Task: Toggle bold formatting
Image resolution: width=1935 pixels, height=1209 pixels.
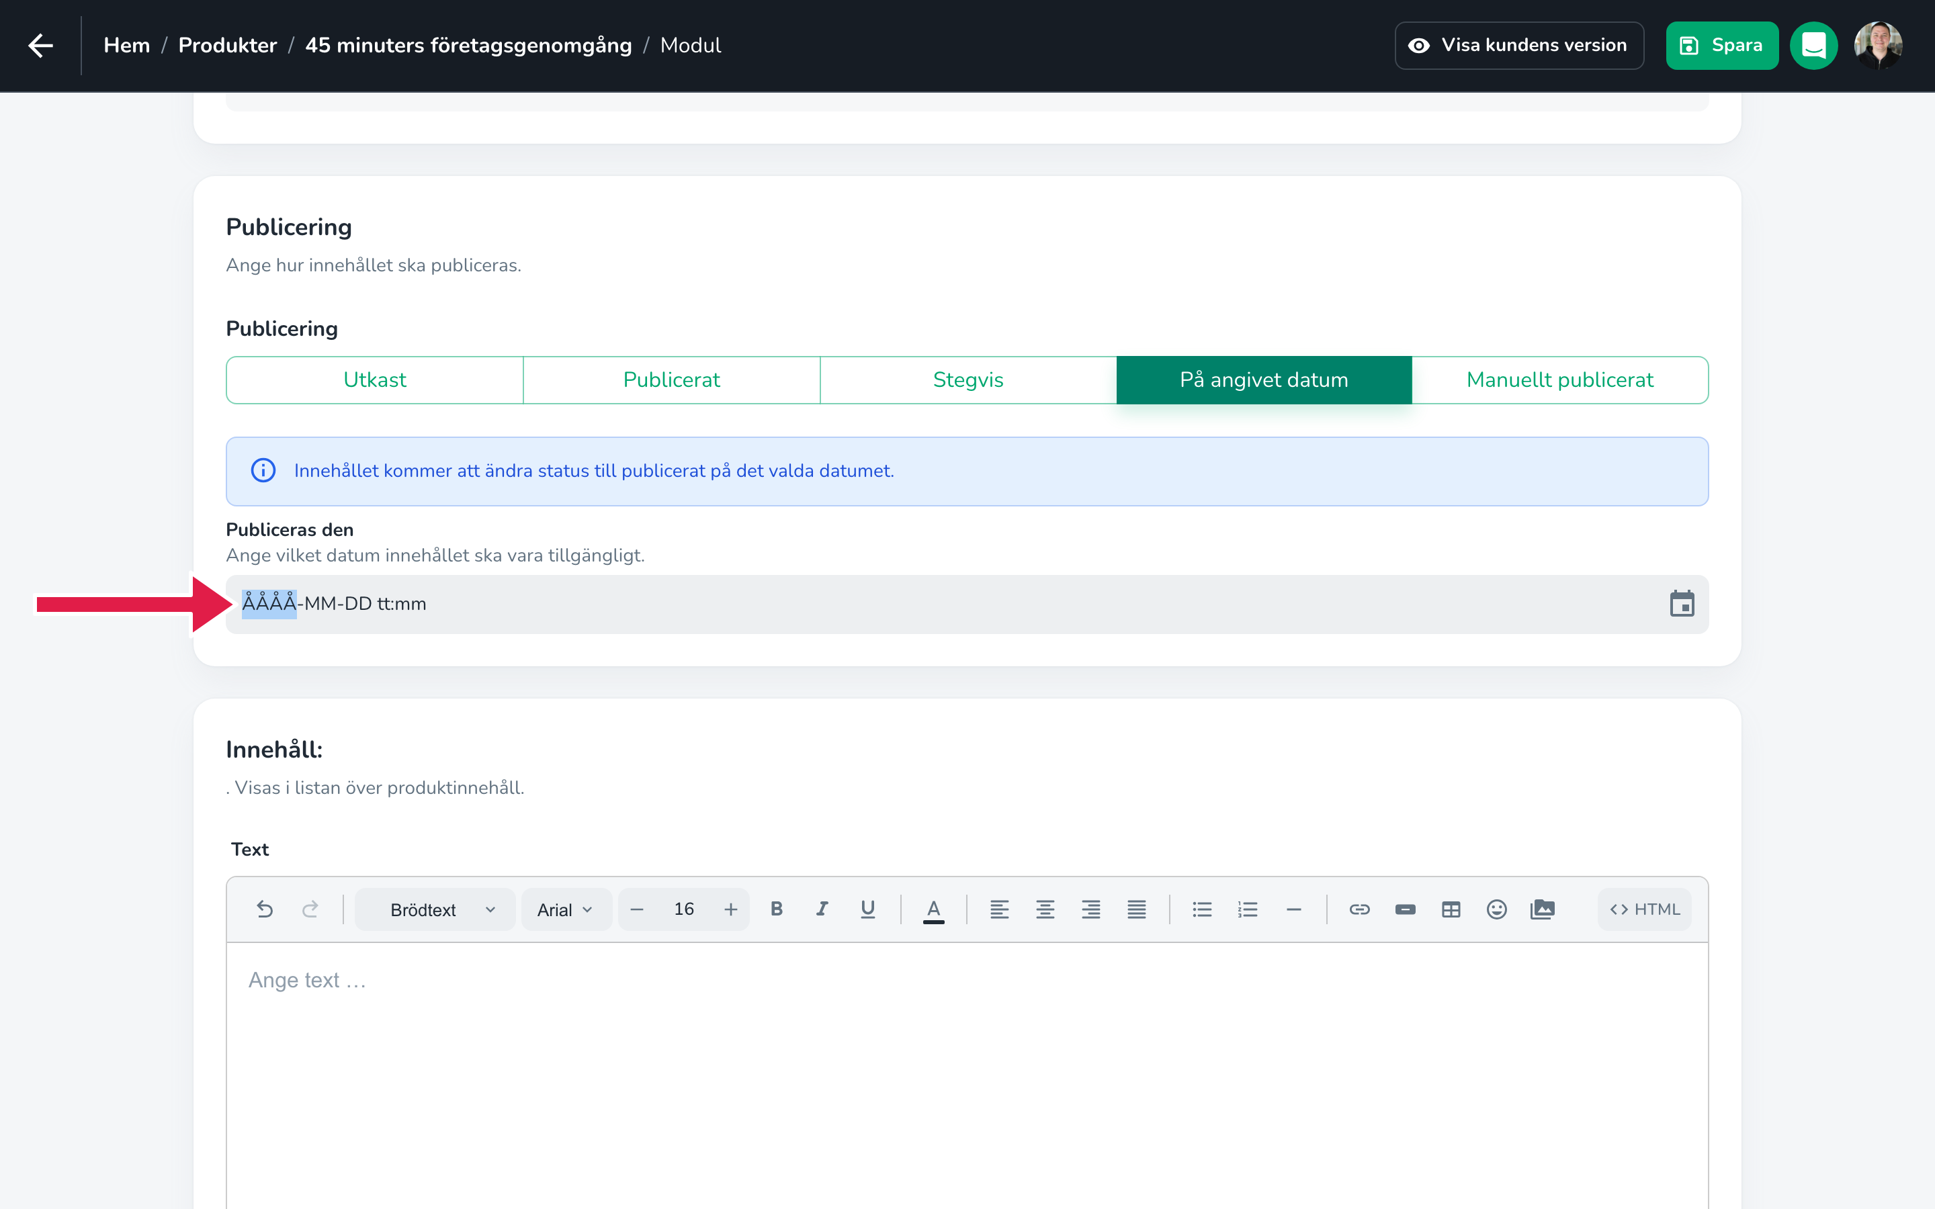Action: [x=777, y=909]
